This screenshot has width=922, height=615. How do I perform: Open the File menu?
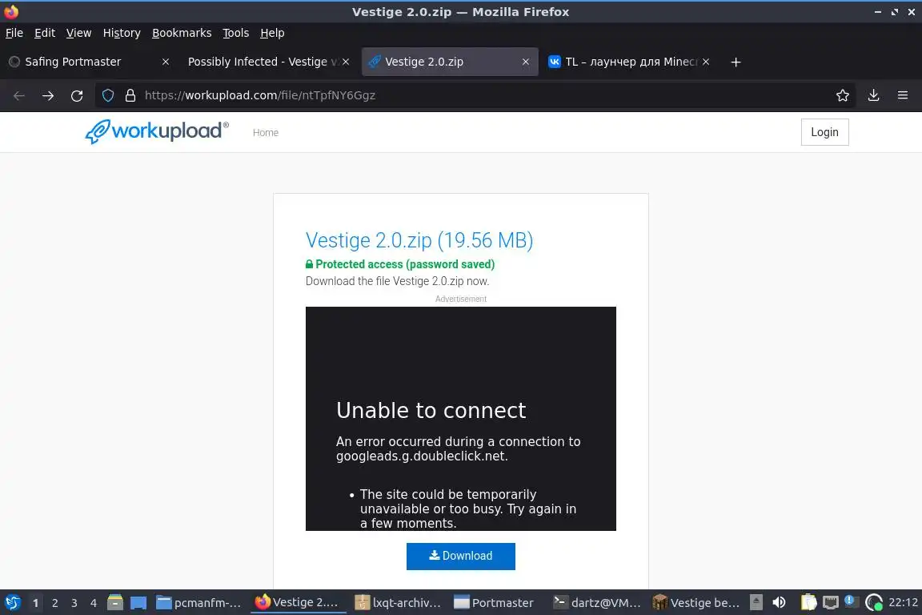[x=14, y=33]
